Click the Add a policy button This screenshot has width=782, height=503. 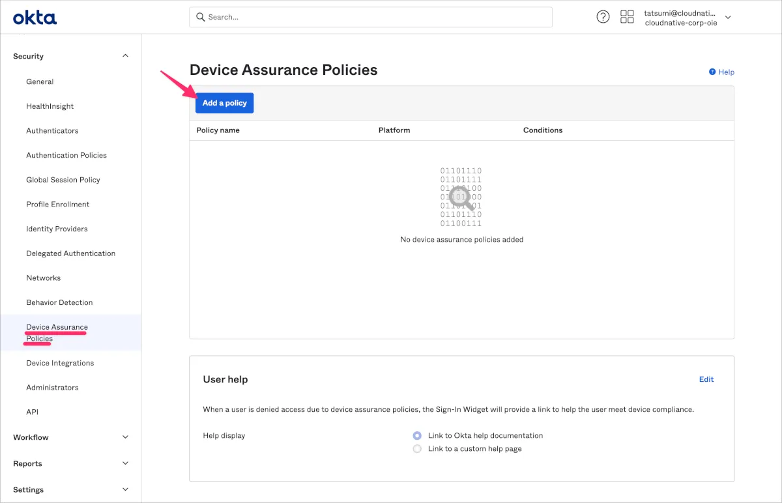coord(224,103)
